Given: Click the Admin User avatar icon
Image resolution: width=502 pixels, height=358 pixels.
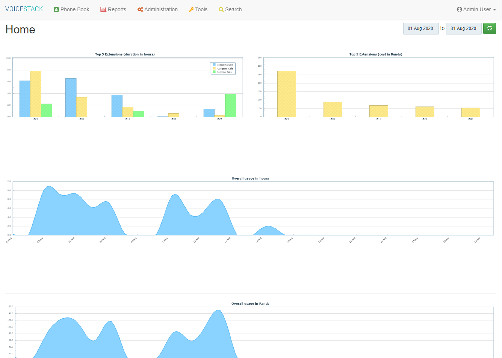Looking at the screenshot, I should [x=459, y=9].
